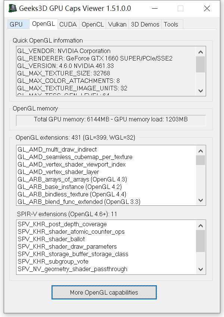Select GL_ARB_blend_func_extended (OpenGL 3.3) entry
This screenshot has width=224, height=317.
(79, 202)
